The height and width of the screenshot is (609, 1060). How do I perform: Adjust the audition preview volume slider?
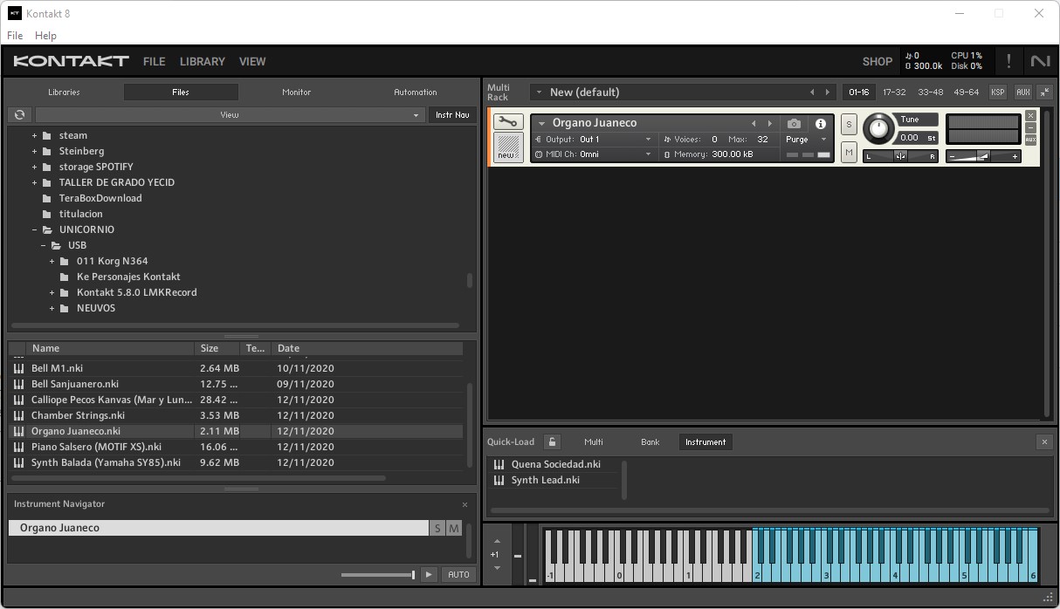tap(377, 574)
